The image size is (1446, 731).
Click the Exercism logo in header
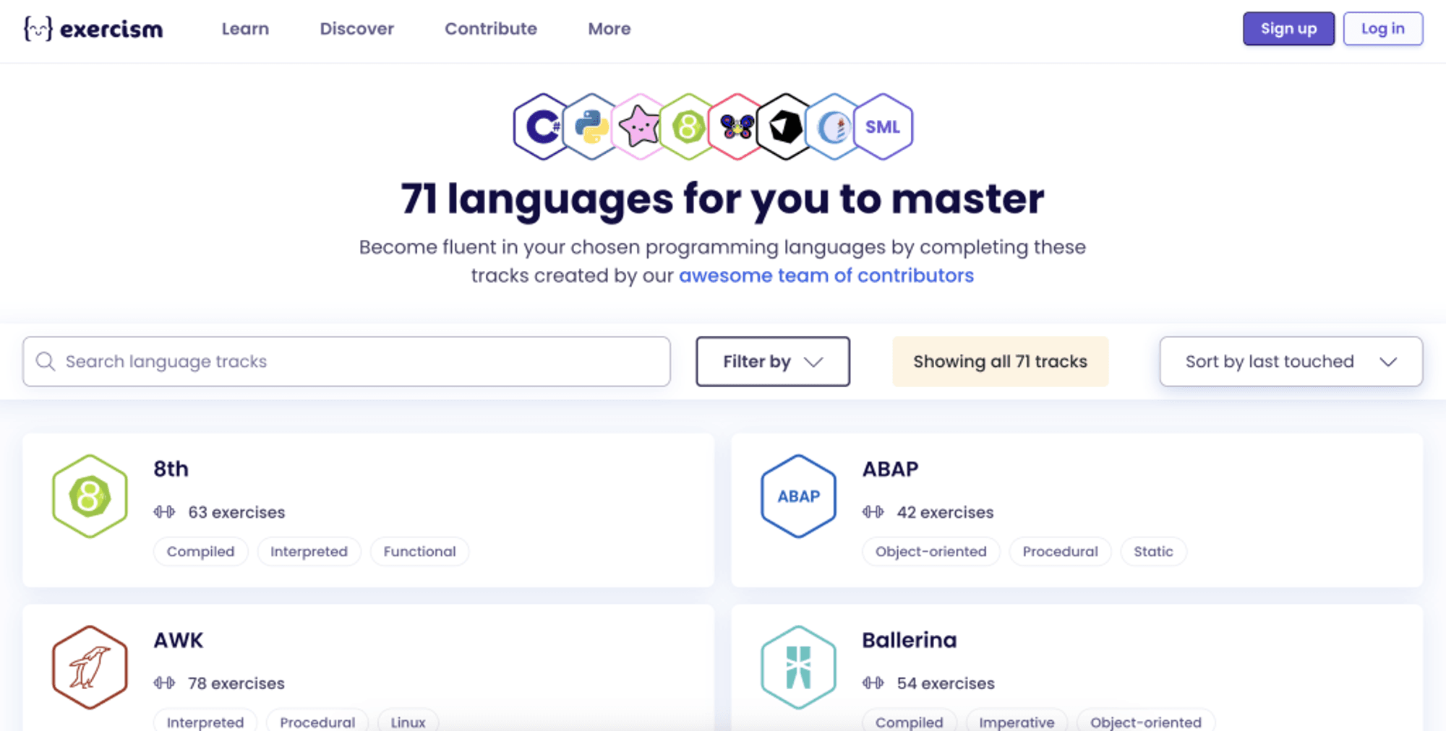tap(93, 29)
